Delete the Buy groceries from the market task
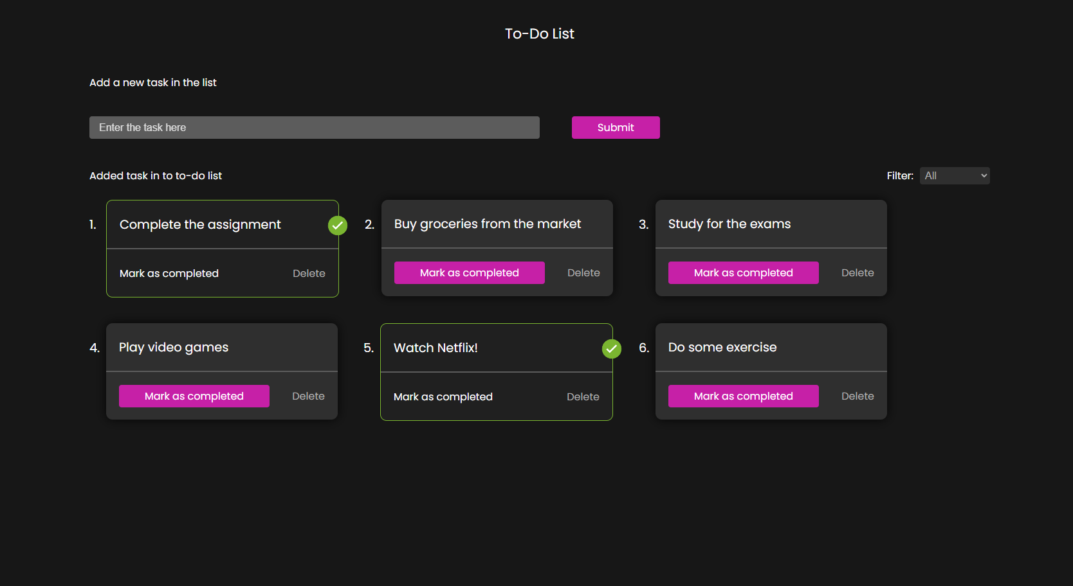Viewport: 1073px width, 586px height. [583, 272]
